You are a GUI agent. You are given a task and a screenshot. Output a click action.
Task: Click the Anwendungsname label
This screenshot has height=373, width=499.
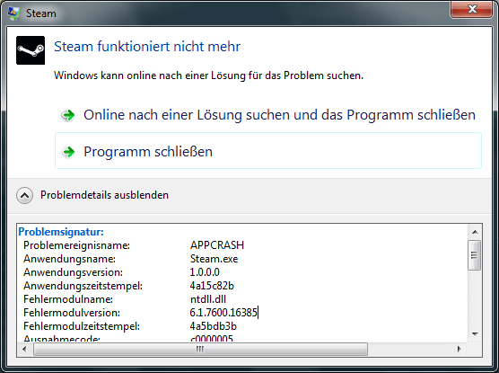coord(69,259)
